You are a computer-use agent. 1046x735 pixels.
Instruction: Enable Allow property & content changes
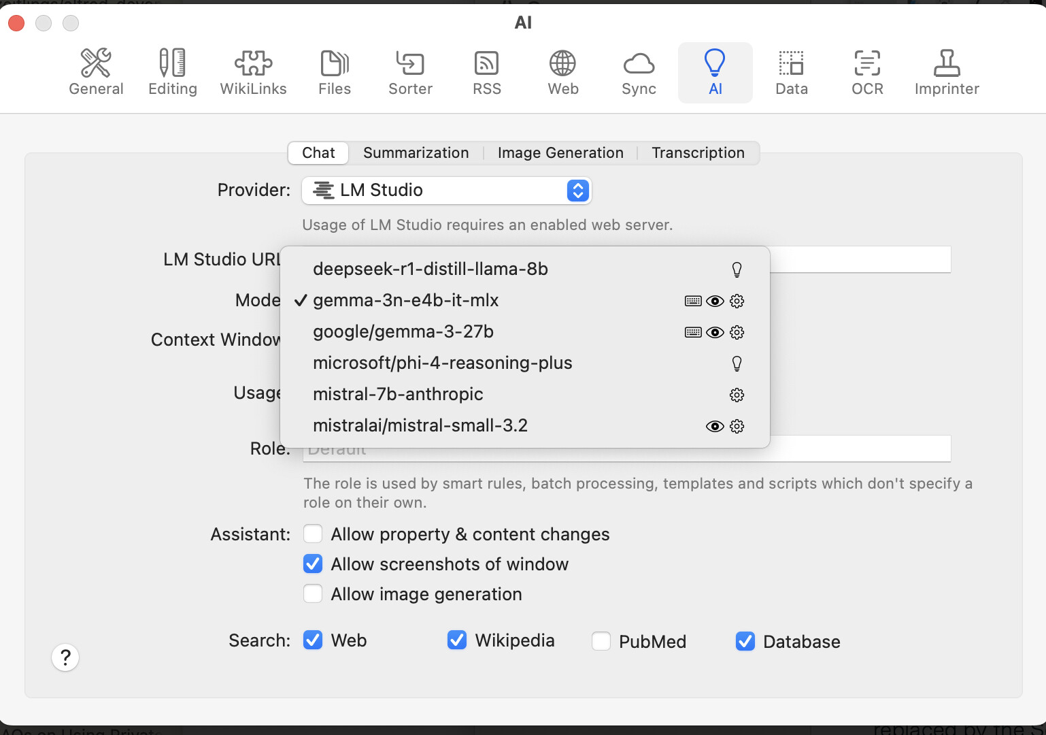[313, 534]
